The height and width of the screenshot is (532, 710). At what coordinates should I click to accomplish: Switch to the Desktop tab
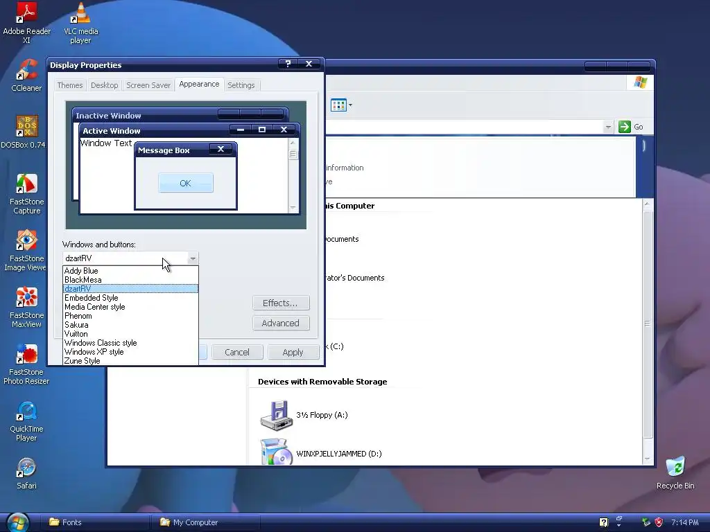click(x=104, y=85)
